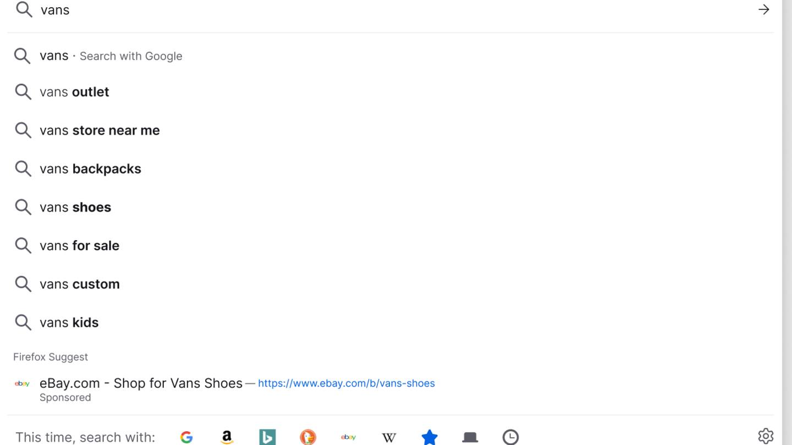The width and height of the screenshot is (792, 445).
Task: Select the 'vans custom' suggestion
Action: pos(391,284)
